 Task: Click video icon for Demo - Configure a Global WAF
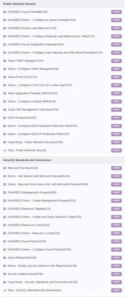5,101
